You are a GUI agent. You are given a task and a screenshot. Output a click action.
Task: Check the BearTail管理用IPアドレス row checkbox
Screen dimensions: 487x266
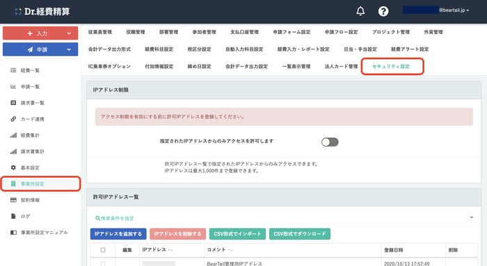[103, 263]
